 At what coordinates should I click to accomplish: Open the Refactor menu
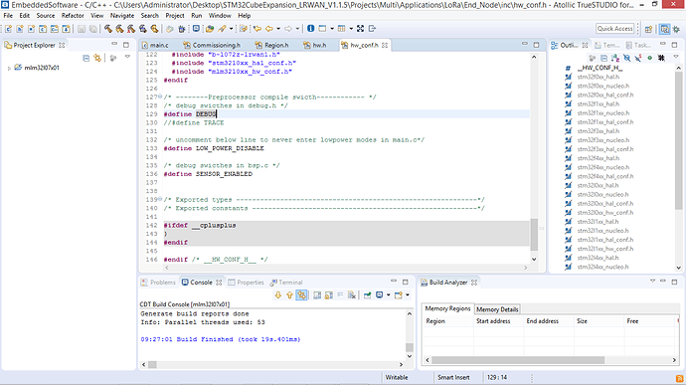pyautogui.click(x=73, y=15)
